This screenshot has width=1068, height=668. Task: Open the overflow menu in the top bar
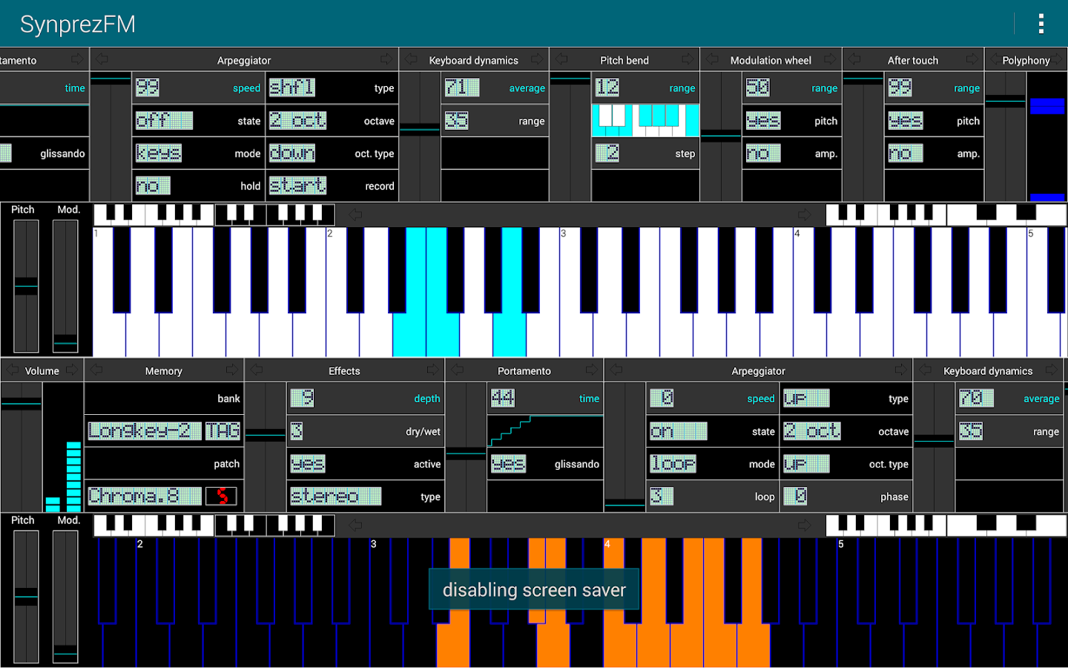1041,23
